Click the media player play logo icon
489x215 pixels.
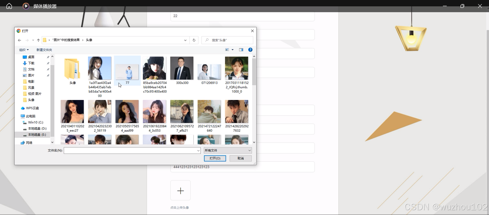click(x=26, y=6)
